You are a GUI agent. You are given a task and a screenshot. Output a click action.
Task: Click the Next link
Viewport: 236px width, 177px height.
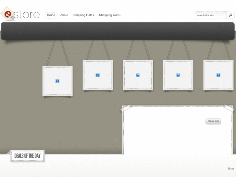pos(231,169)
